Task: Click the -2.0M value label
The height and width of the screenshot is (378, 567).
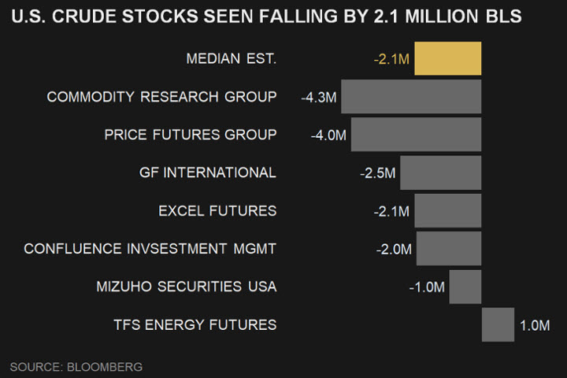Action: point(394,250)
